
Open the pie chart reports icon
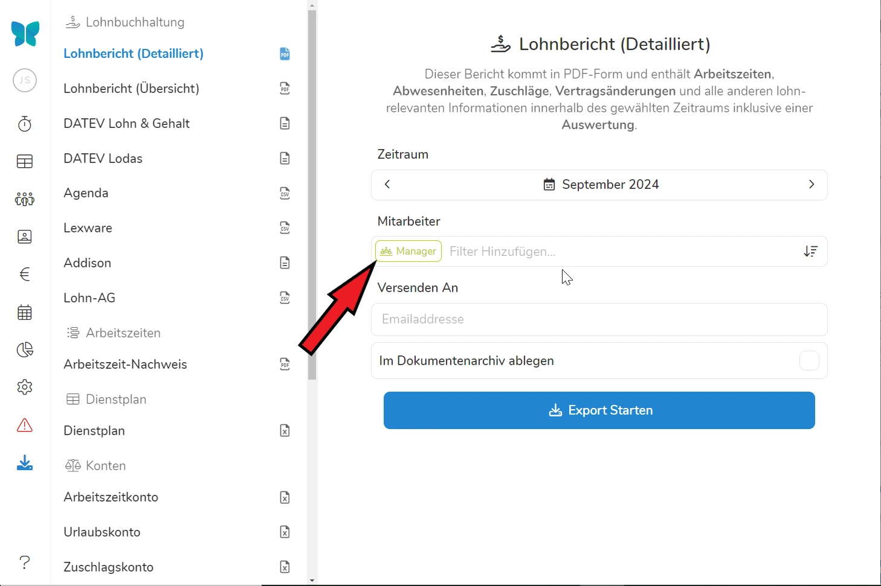point(25,350)
